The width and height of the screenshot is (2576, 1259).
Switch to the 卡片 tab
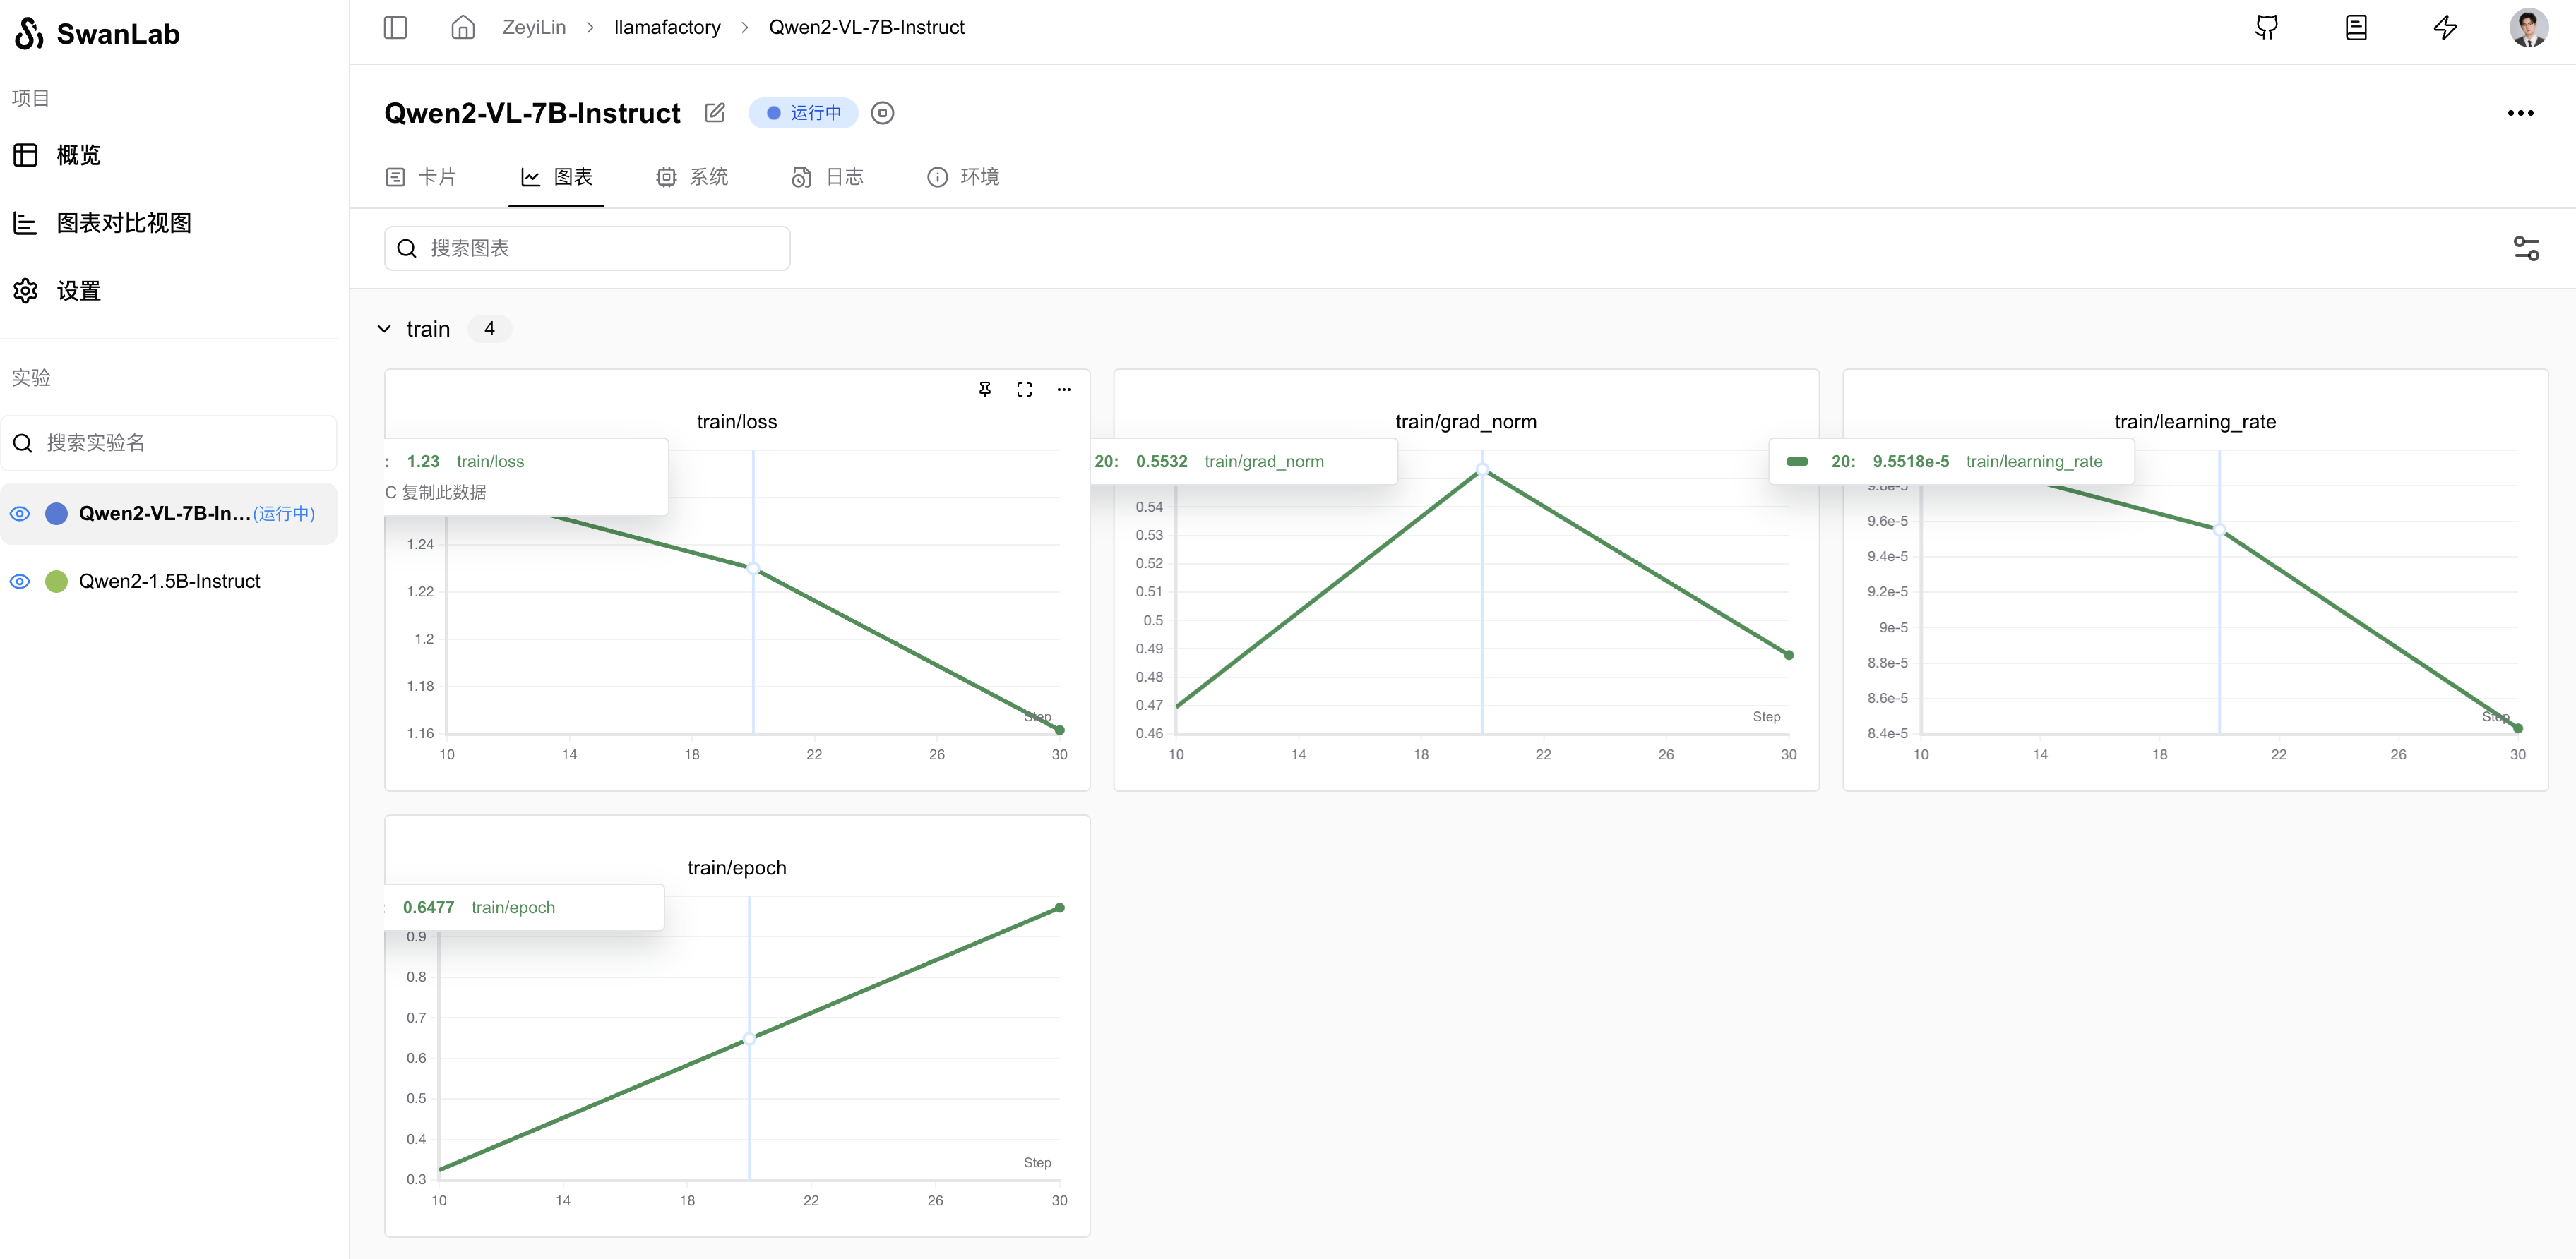click(421, 177)
